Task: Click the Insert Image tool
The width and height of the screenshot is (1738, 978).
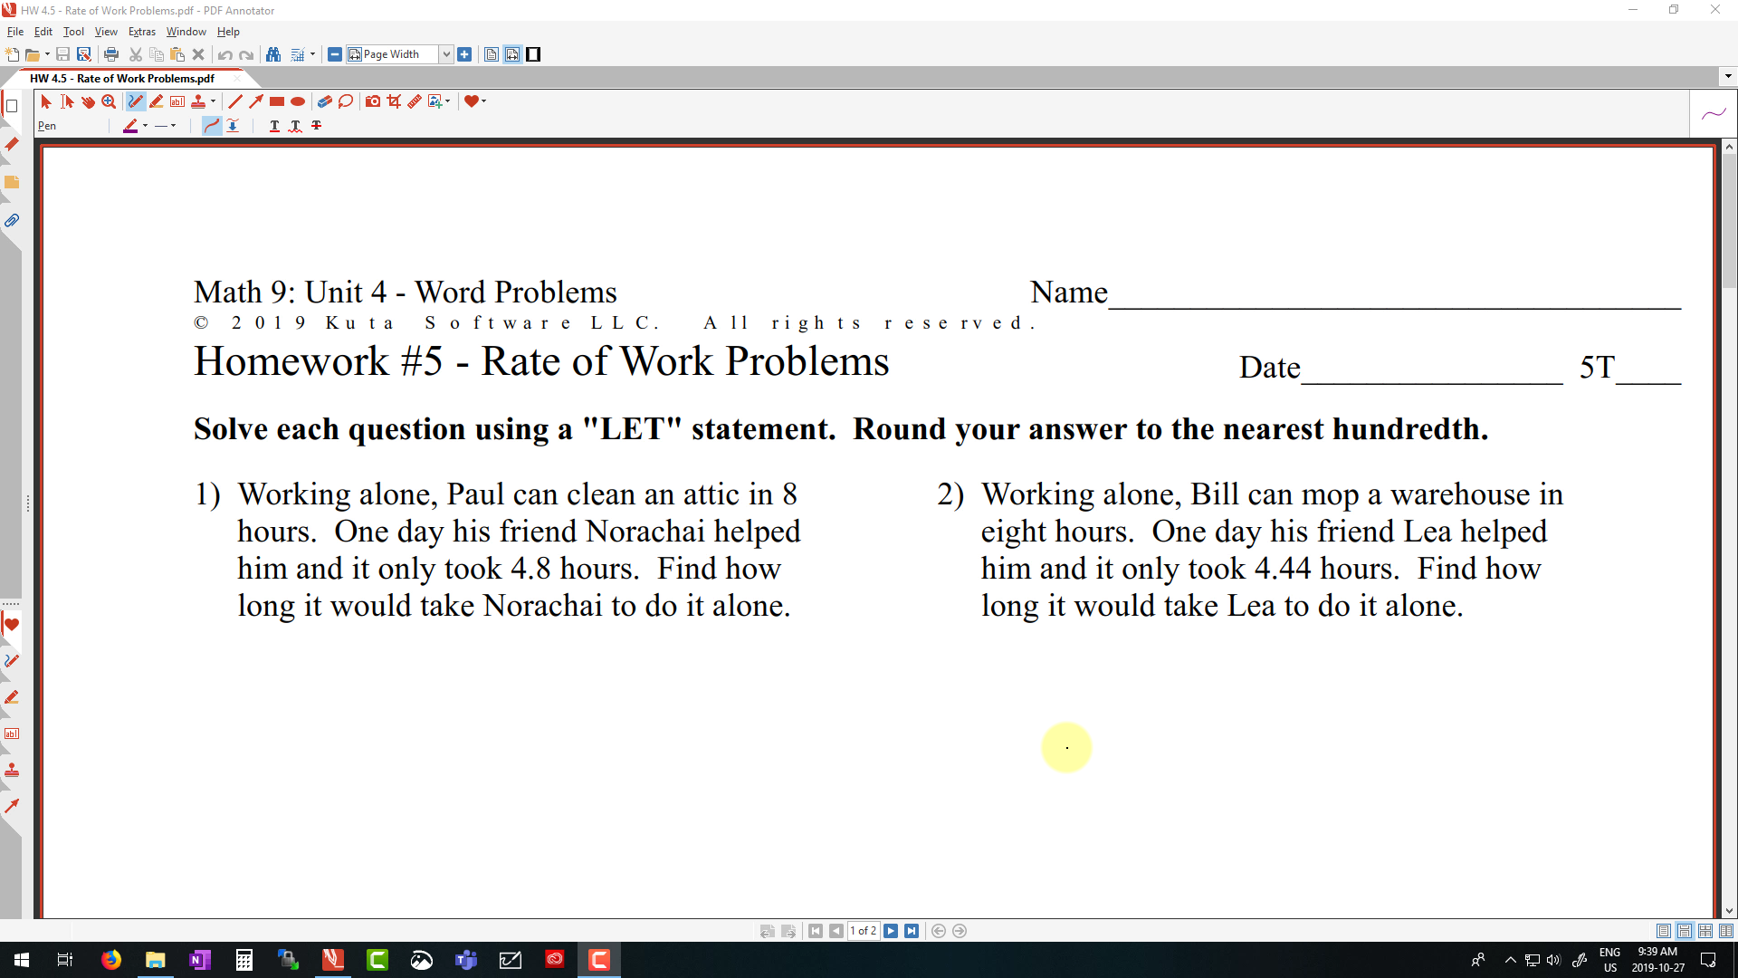Action: pos(435,101)
